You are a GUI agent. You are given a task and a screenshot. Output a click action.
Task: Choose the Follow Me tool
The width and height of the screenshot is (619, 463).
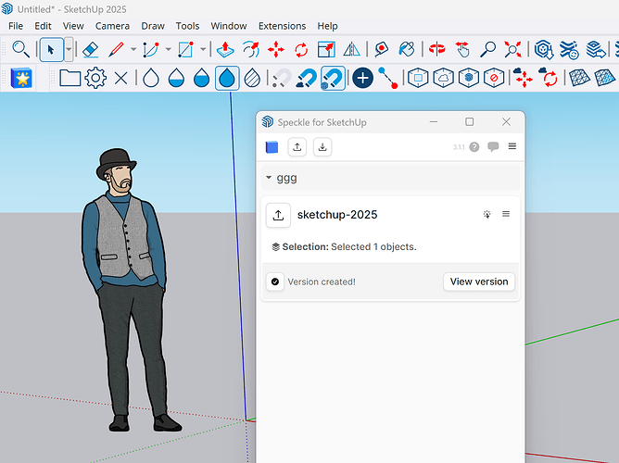[x=251, y=50]
